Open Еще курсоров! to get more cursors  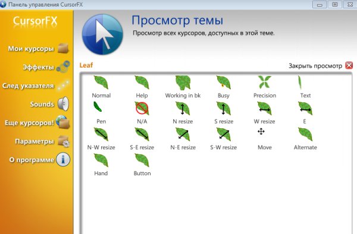37,123
